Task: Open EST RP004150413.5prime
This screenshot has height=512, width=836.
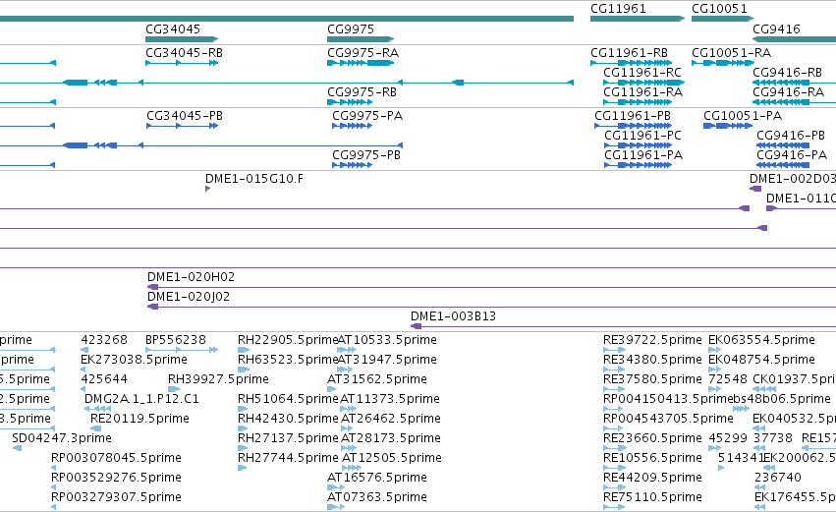Action: coord(668,398)
